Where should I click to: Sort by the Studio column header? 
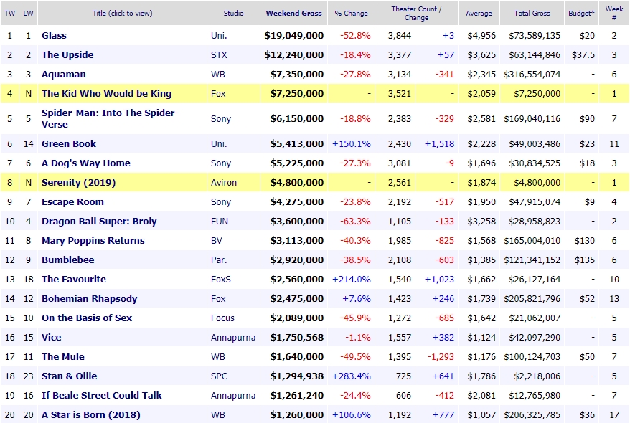233,13
